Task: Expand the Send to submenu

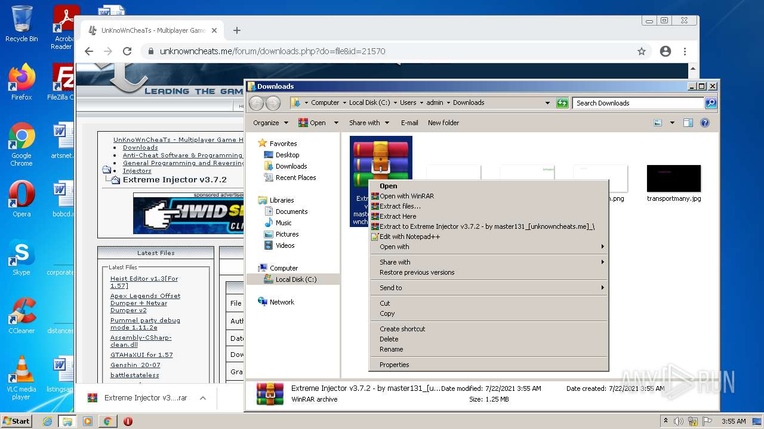Action: click(488, 288)
